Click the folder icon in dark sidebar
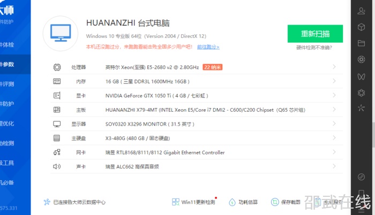The height and width of the screenshot is (215, 375). point(361,43)
